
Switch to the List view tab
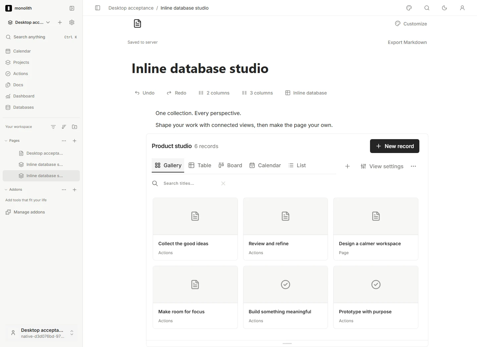pyautogui.click(x=297, y=165)
